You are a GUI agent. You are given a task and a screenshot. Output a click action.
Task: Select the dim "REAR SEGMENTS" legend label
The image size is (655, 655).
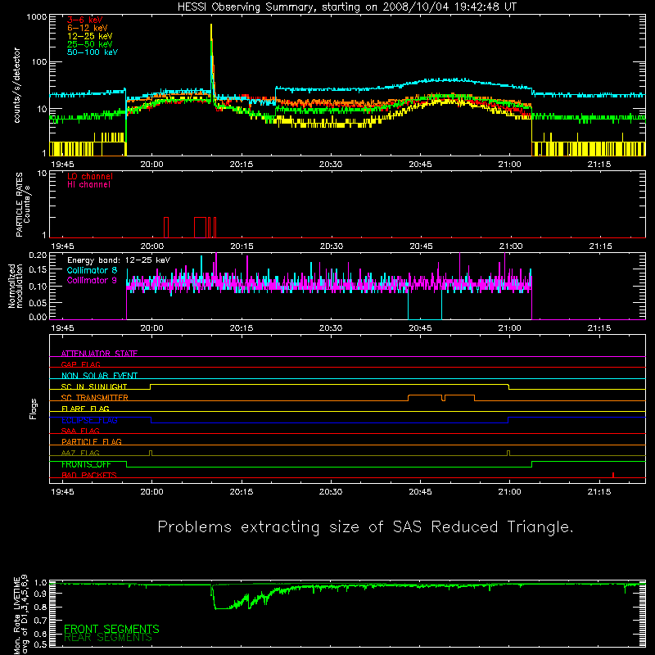pyautogui.click(x=108, y=638)
